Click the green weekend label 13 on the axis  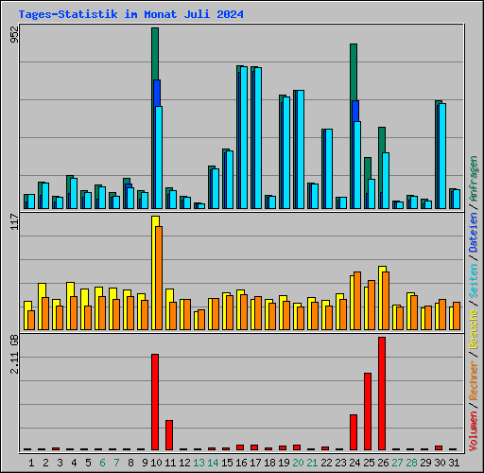pyautogui.click(x=199, y=463)
